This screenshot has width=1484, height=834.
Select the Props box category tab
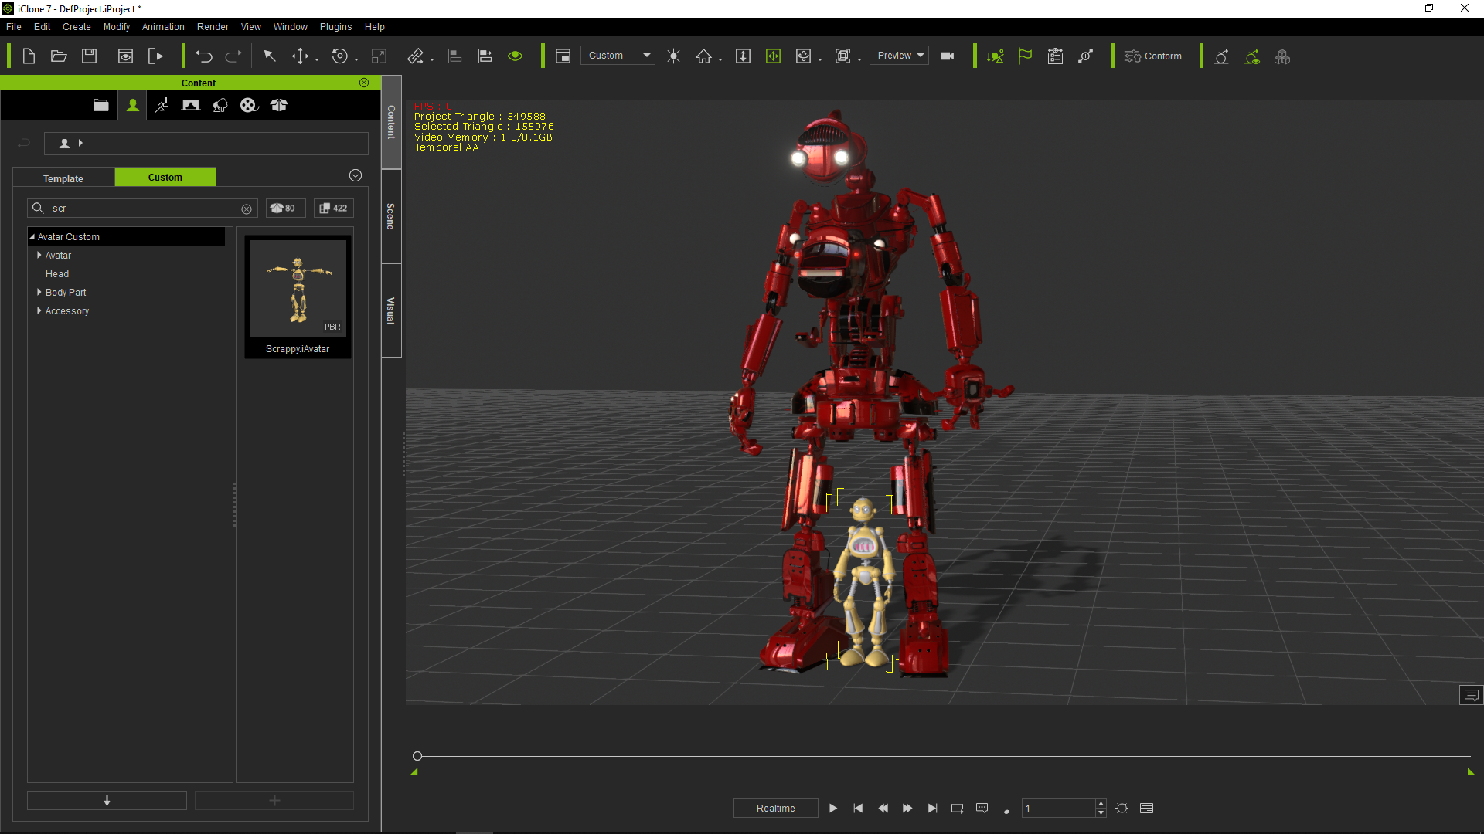pyautogui.click(x=279, y=105)
